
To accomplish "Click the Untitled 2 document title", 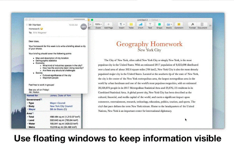I will click(x=142, y=20).
